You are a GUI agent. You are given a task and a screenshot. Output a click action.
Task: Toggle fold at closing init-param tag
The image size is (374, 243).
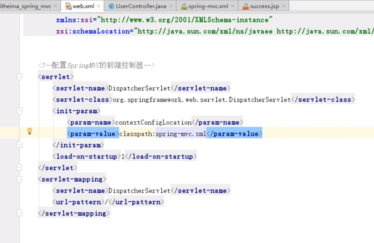coord(19,145)
